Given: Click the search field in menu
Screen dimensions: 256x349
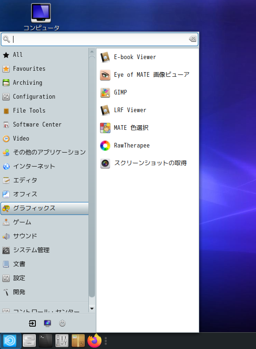Looking at the screenshot, I should pos(100,39).
